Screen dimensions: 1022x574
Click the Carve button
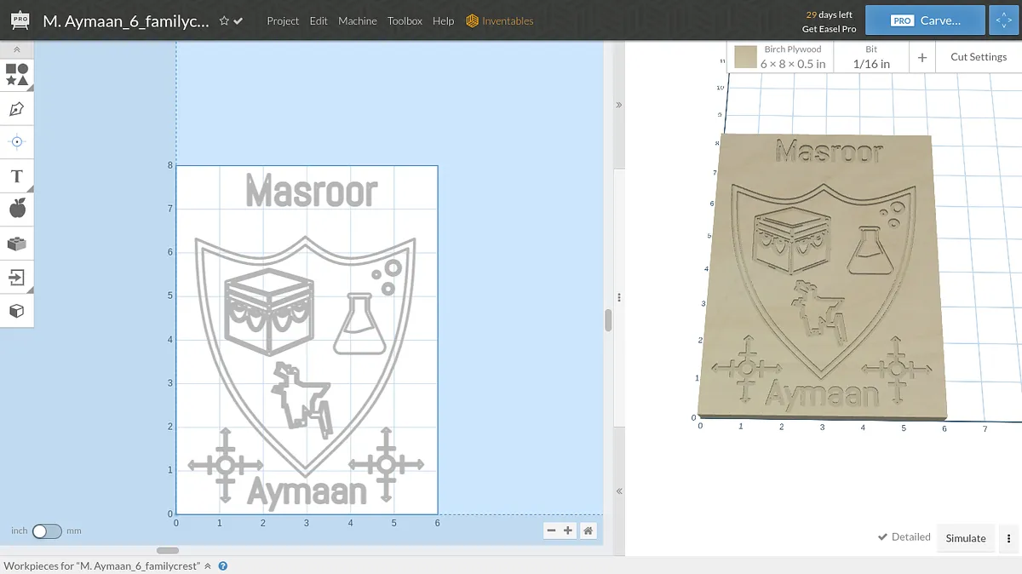925,20
